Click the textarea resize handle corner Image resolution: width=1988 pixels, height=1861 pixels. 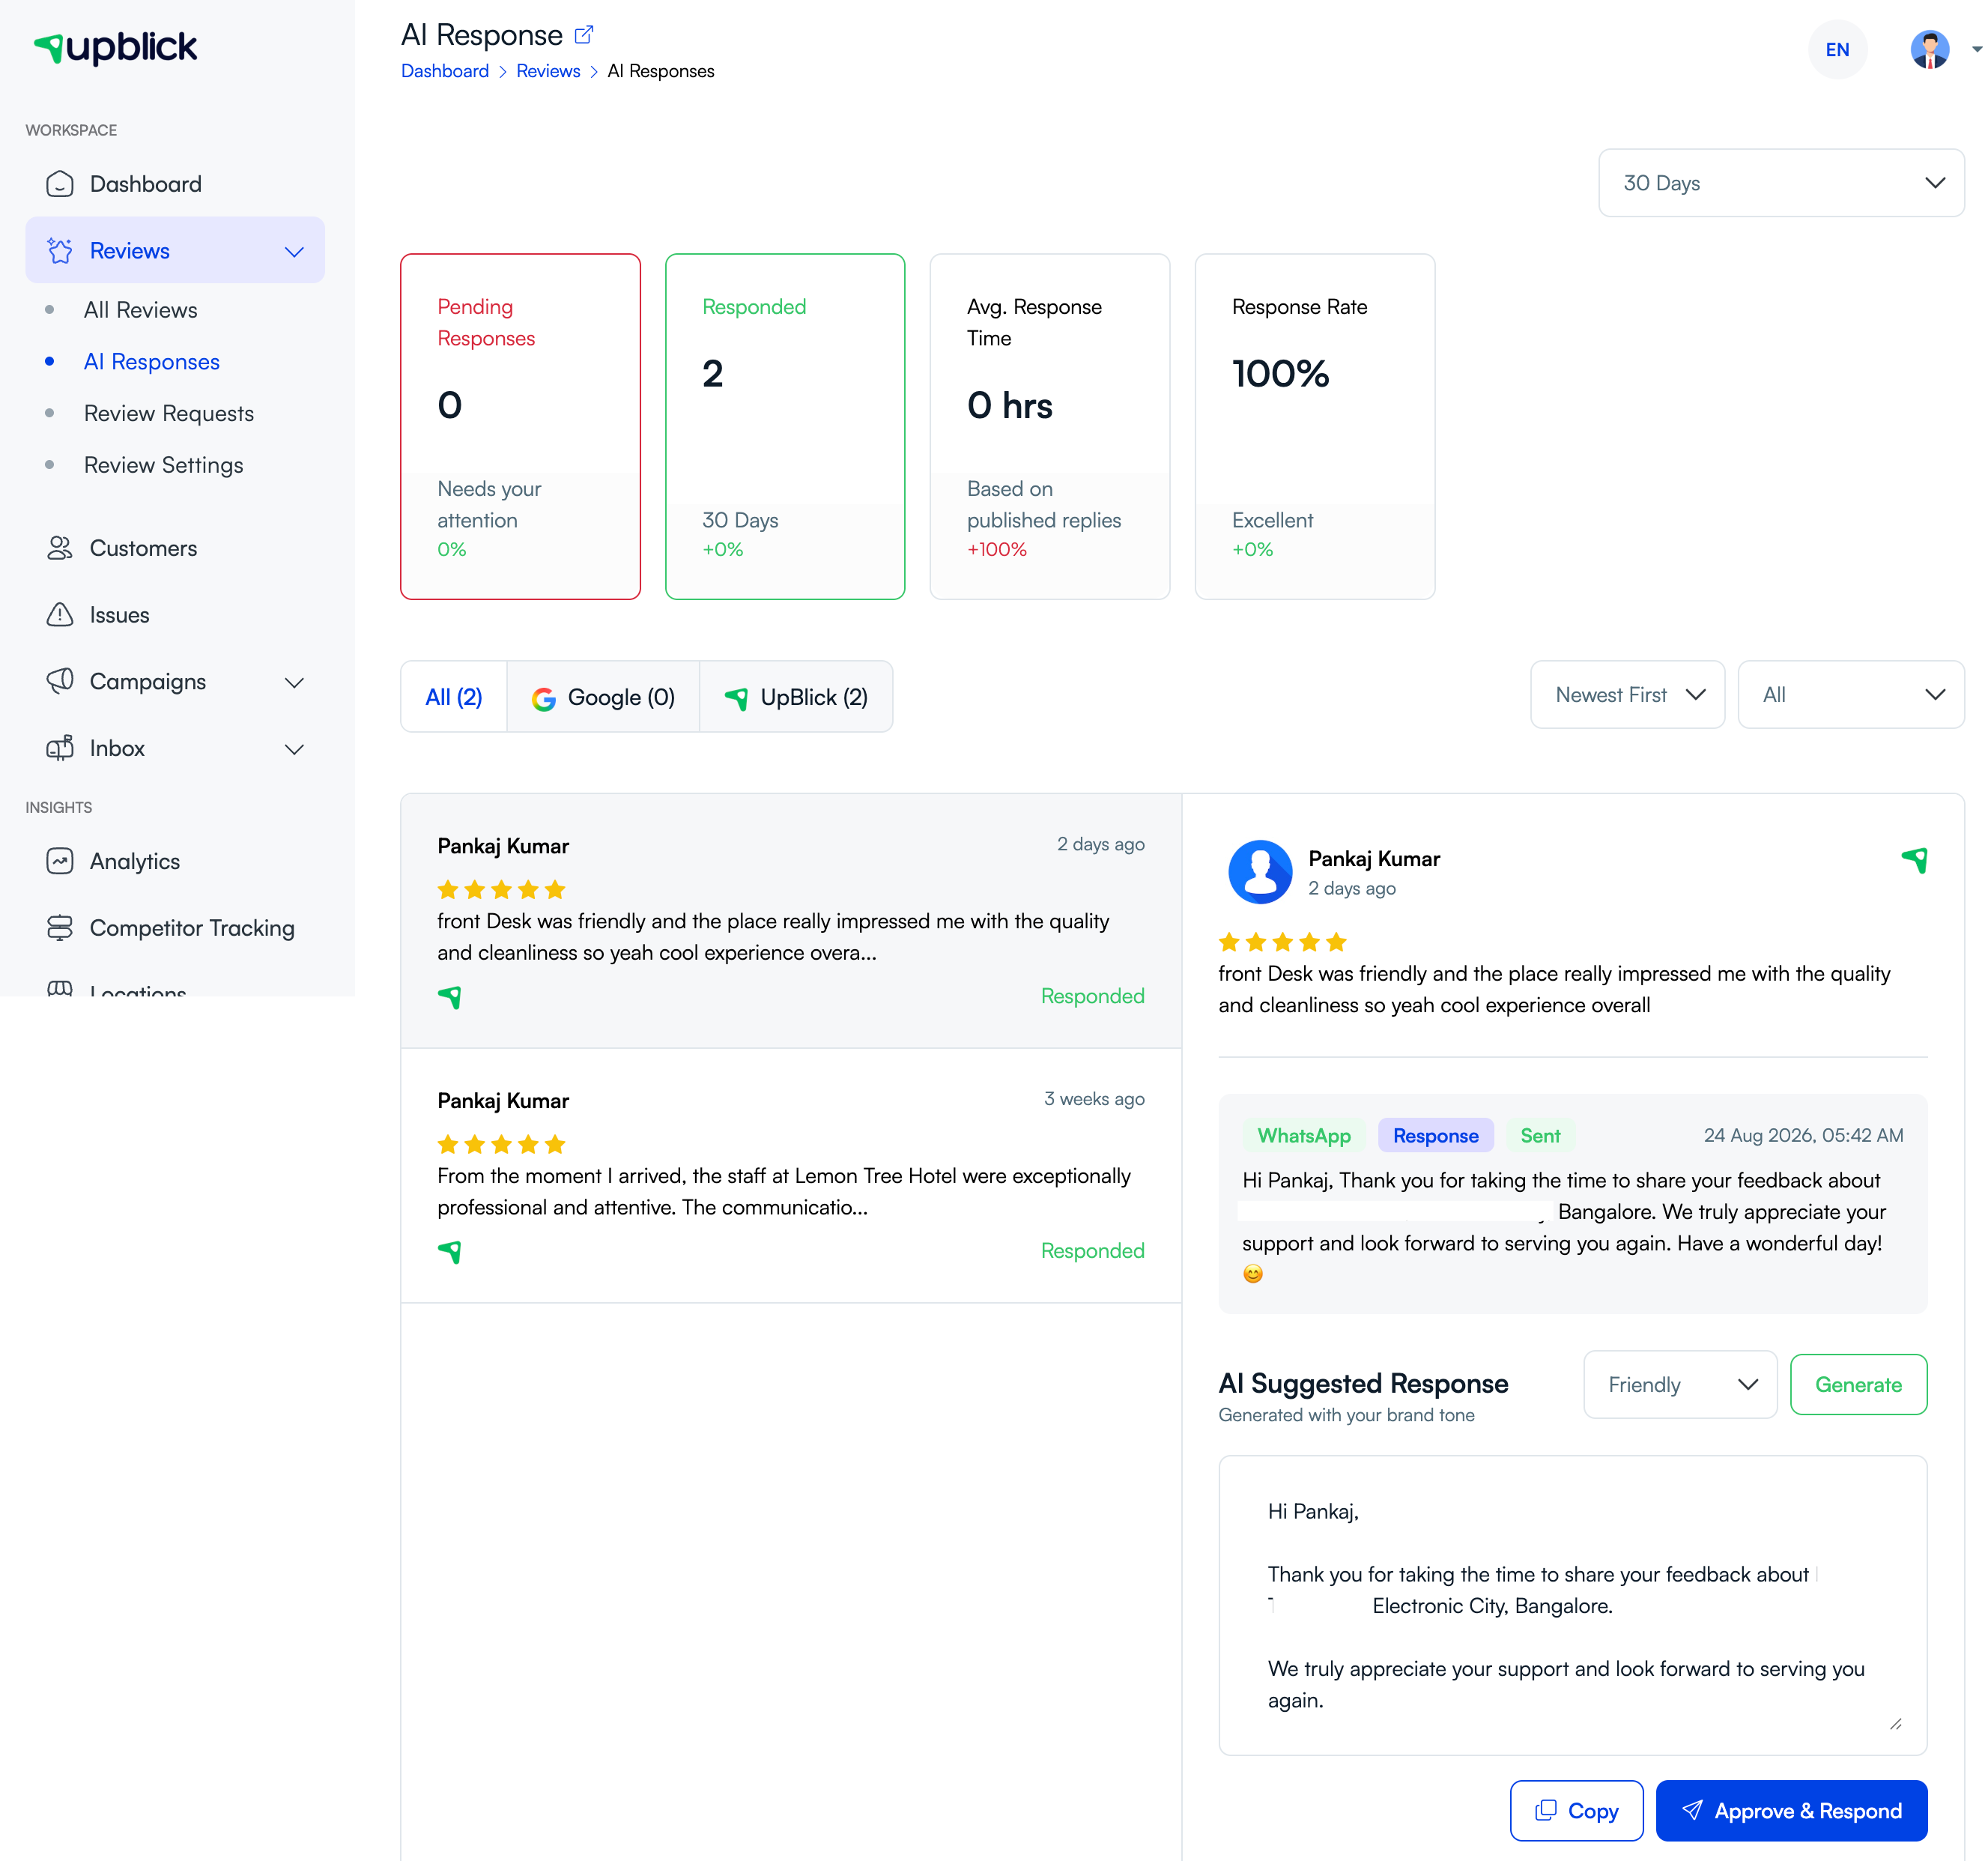point(1895,1723)
